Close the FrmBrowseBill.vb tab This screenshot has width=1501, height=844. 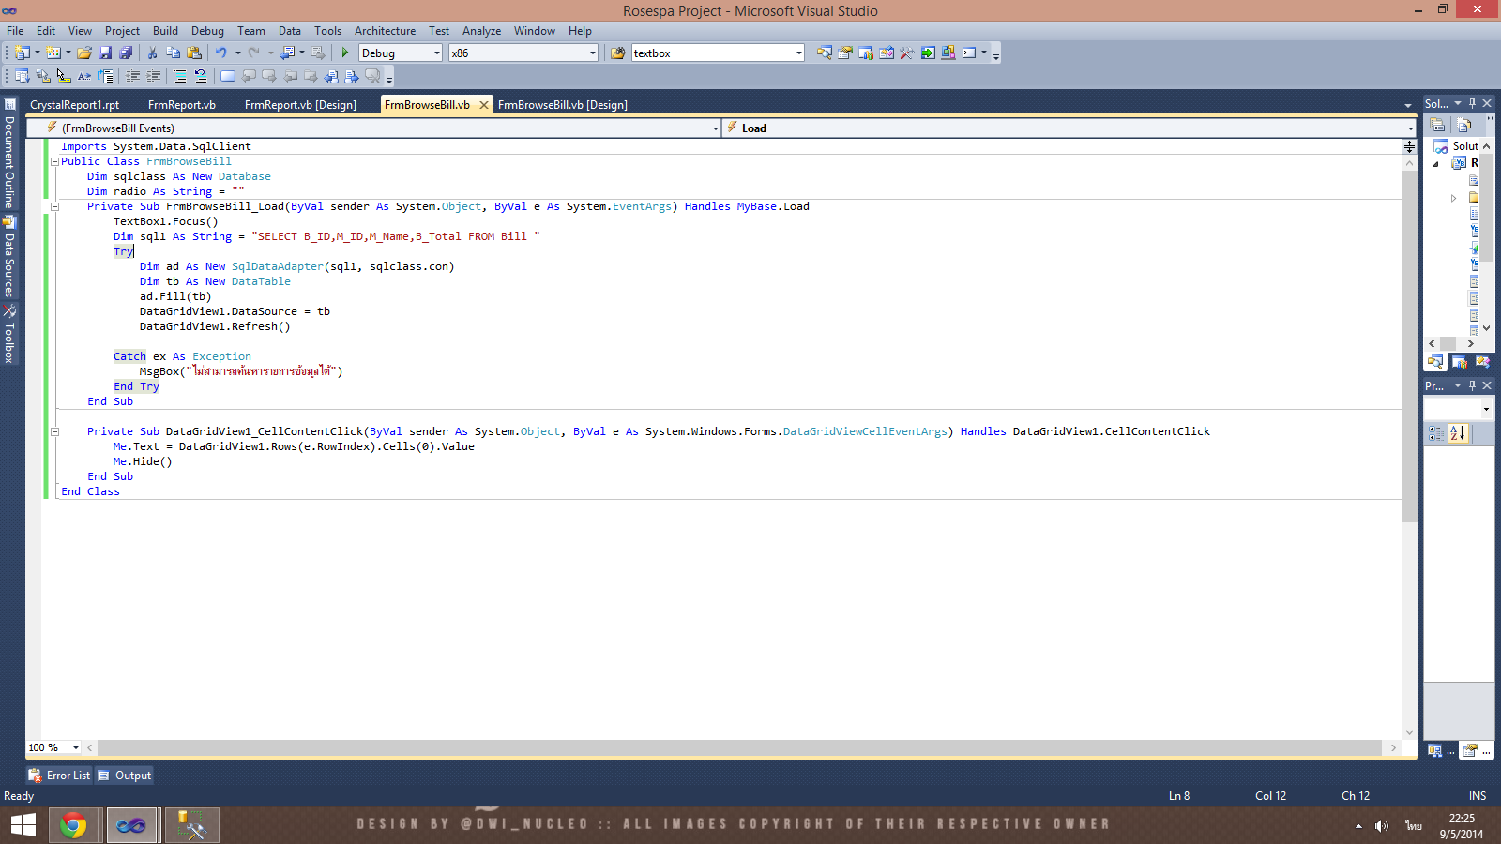point(484,105)
